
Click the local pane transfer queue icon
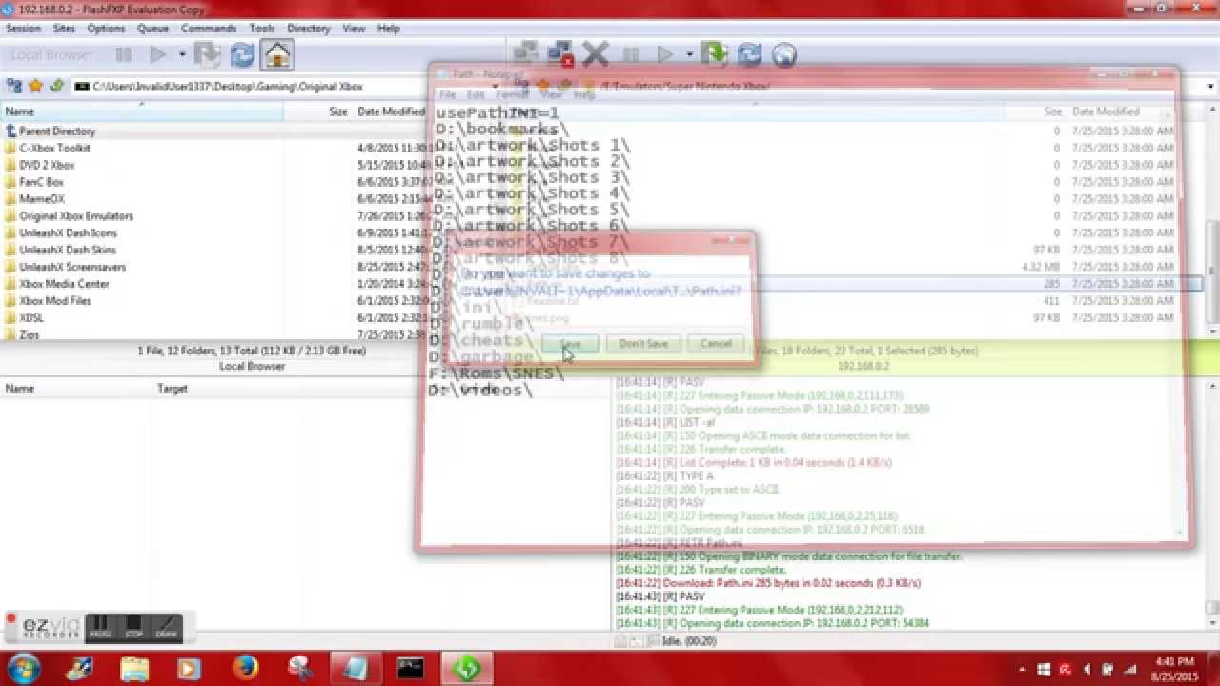[207, 54]
